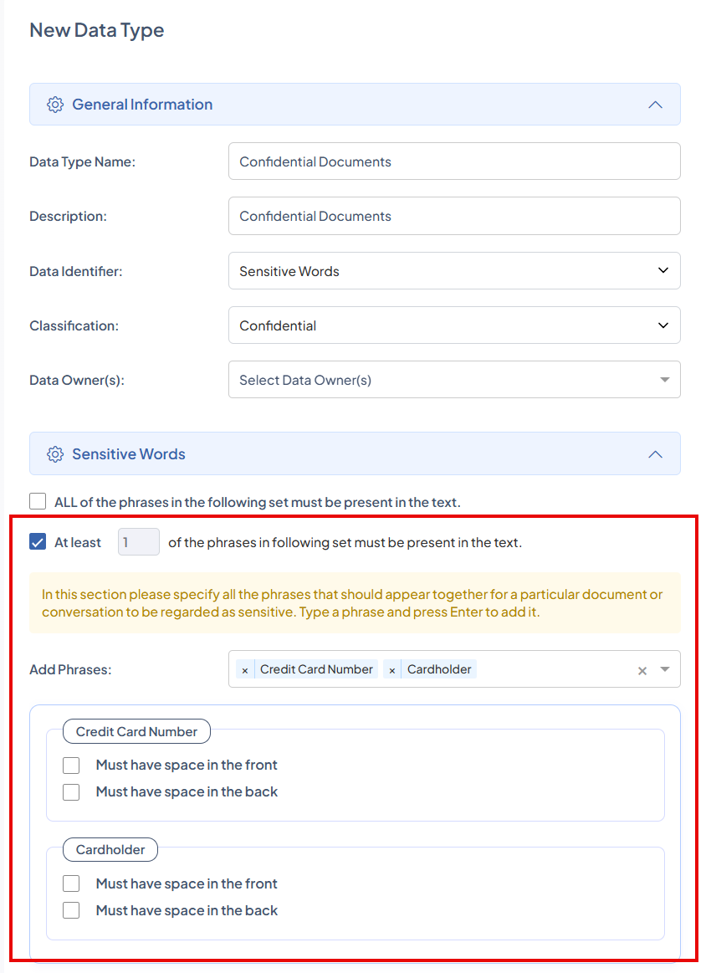Collapse the General Information section

656,105
